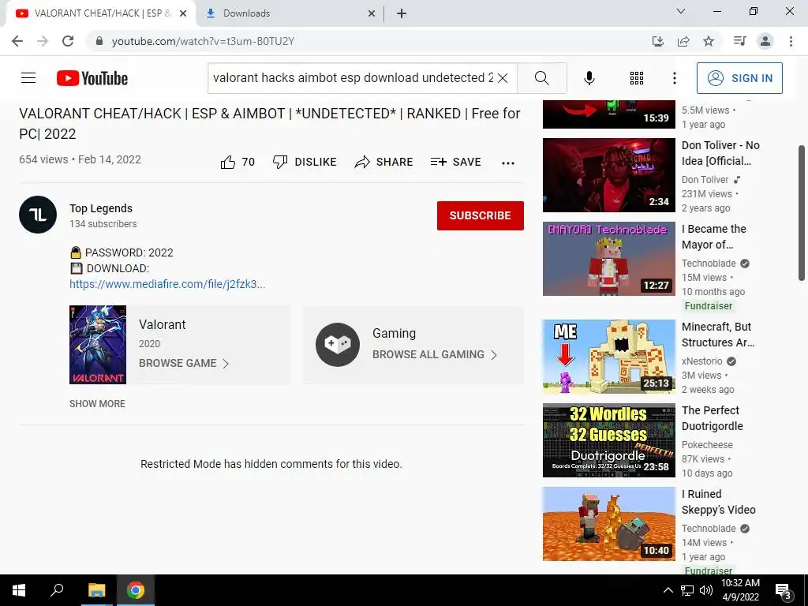This screenshot has height=606, width=808.
Task: Open the 15:39 video thumbnail at top
Action: point(608,114)
